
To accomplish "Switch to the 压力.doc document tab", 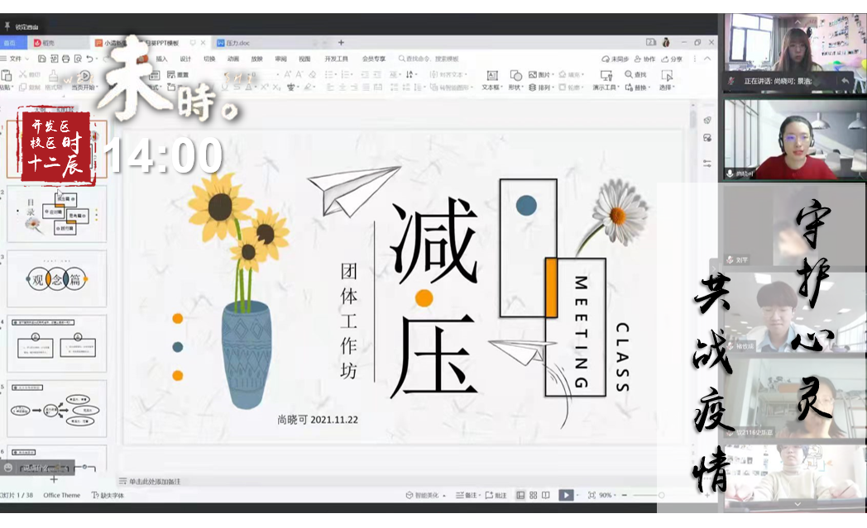I will coord(233,42).
